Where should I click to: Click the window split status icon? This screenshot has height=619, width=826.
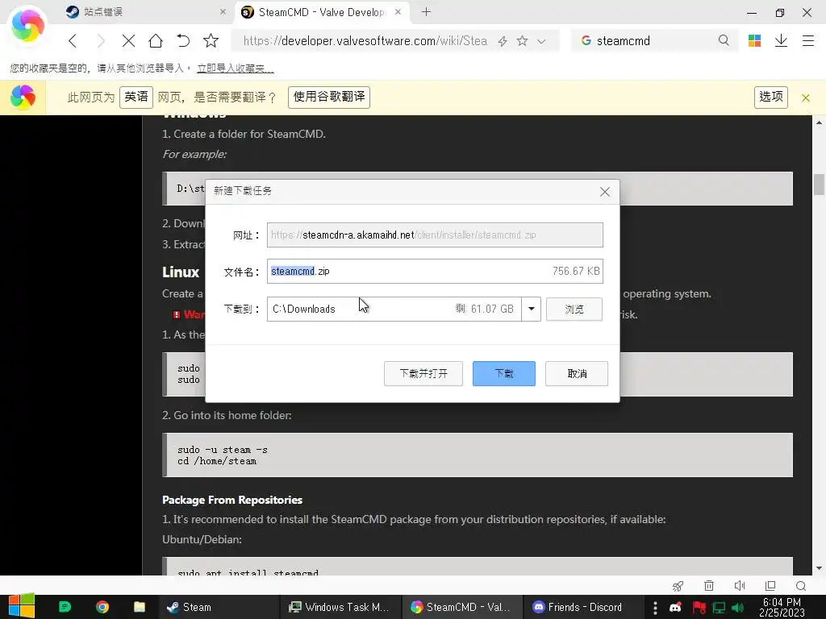pyautogui.click(x=770, y=585)
